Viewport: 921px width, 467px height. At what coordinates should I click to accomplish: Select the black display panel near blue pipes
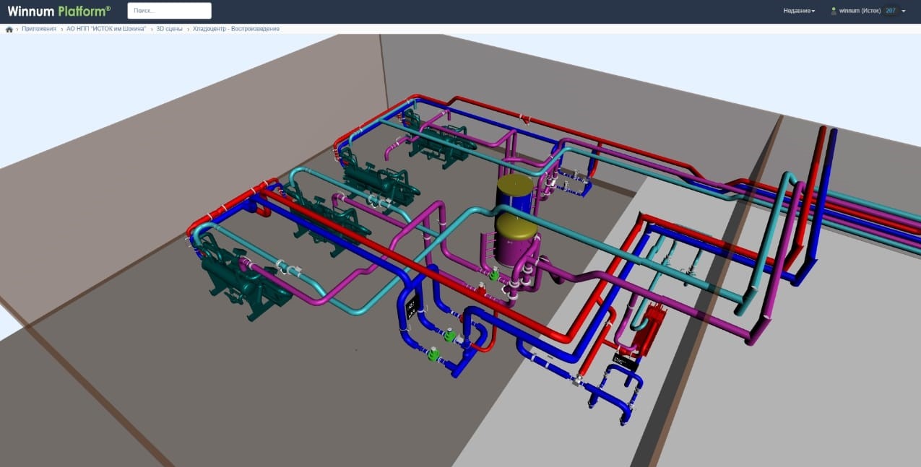click(410, 310)
